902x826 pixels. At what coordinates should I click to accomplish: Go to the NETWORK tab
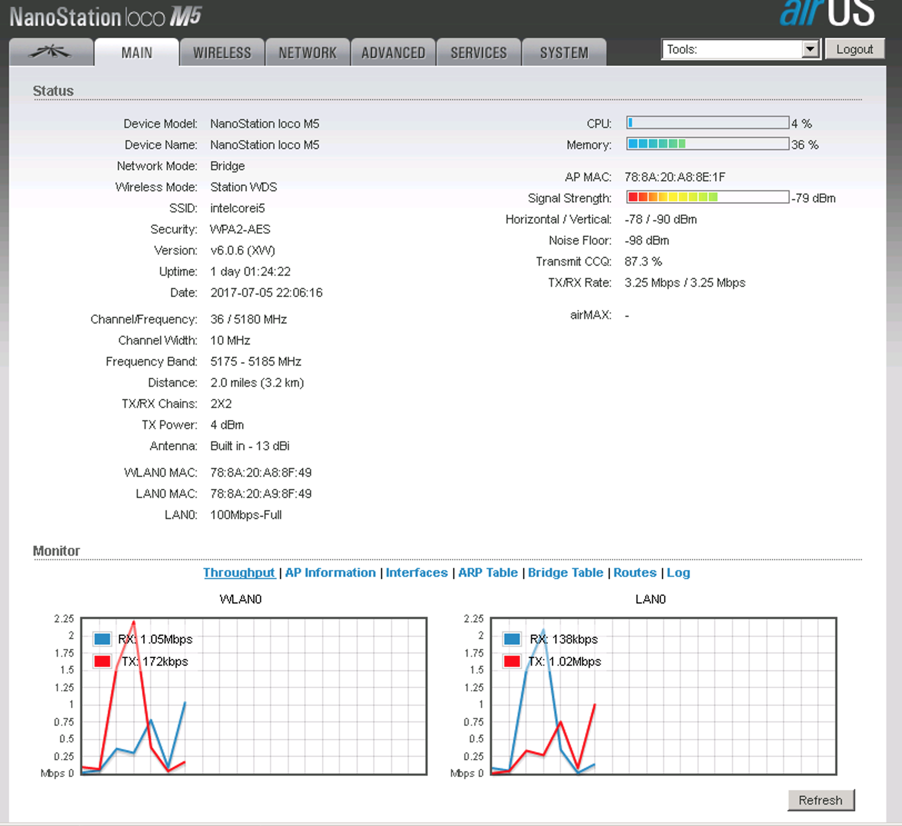coord(307,53)
